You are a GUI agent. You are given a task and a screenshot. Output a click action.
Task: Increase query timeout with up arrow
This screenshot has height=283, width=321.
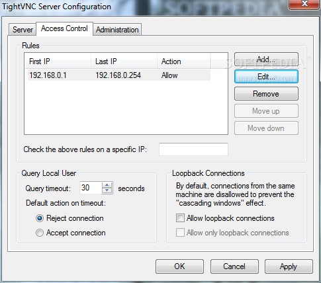(x=107, y=185)
